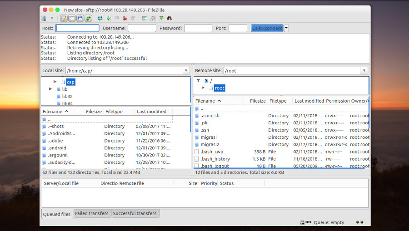Sort local files by Filesize column
This screenshot has height=231, width=409.
91,112
